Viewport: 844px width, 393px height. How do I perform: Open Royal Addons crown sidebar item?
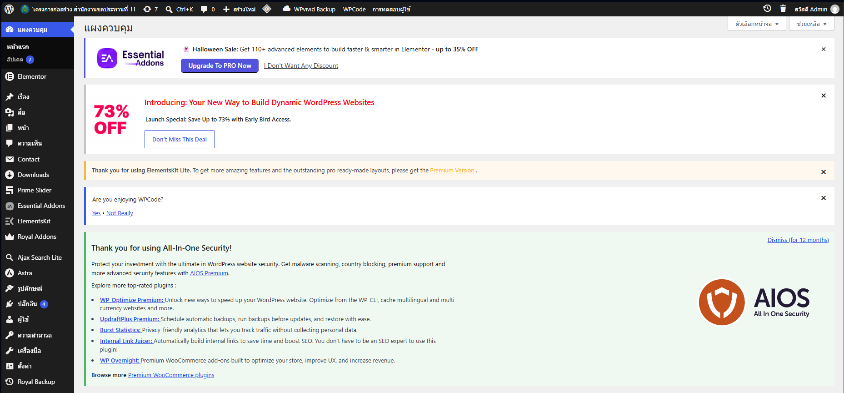pyautogui.click(x=37, y=237)
